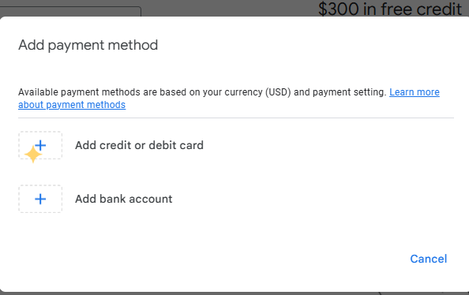Image resolution: width=469 pixels, height=295 pixels.
Task: Click the "Add payment method" dialog heading
Action: [x=88, y=46]
